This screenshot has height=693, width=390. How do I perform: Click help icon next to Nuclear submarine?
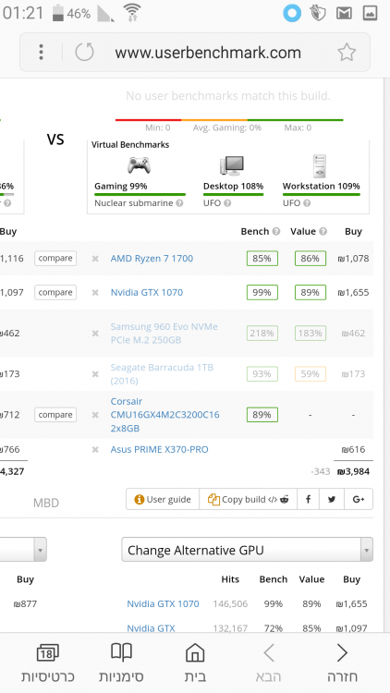pos(179,203)
